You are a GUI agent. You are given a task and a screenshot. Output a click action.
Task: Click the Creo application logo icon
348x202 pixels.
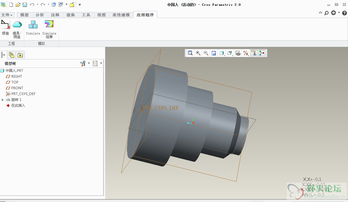(3, 4)
